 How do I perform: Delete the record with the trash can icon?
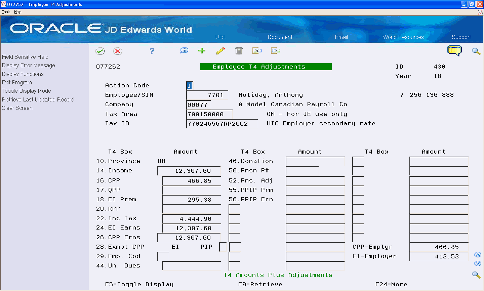[239, 51]
